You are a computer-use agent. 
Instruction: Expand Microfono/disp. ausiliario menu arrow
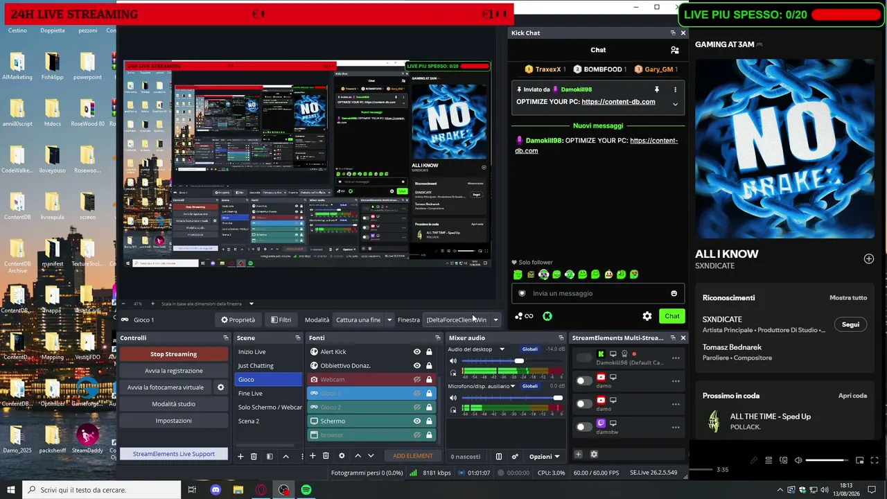(513, 385)
